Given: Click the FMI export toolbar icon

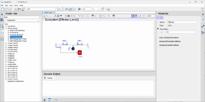Looking at the screenshot, I should tap(20, 9).
